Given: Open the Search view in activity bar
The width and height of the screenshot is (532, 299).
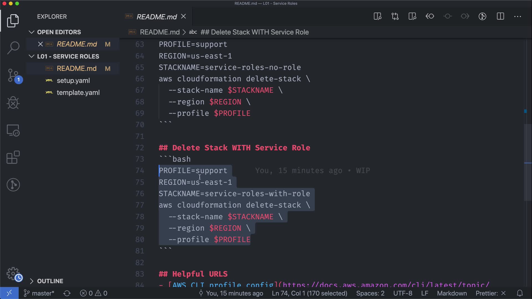Looking at the screenshot, I should (13, 48).
